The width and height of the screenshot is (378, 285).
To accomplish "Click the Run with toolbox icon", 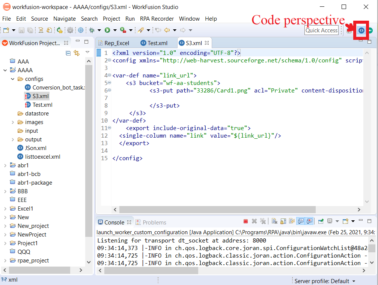I will pyautogui.click(x=123, y=30).
